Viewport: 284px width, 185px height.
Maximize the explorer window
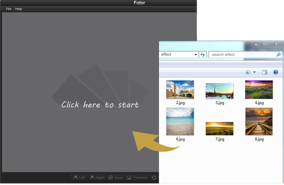(x=264, y=44)
